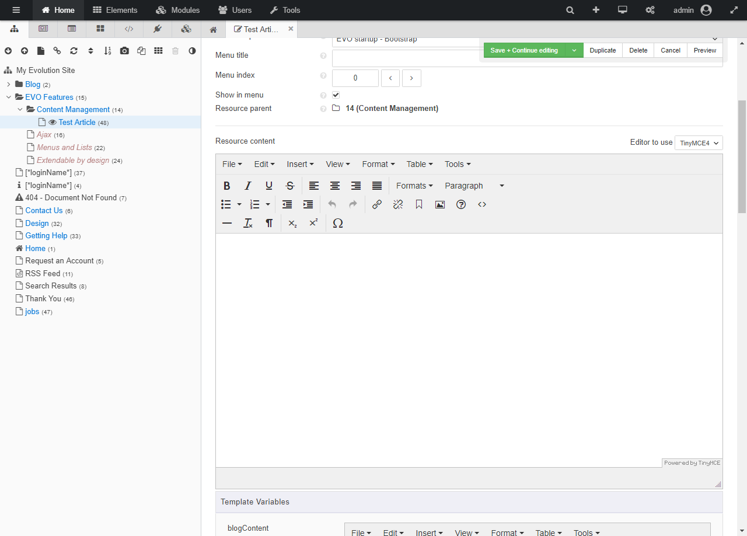747x536 pixels.
Task: Toggle dark theme with the contrast icon
Action: click(x=192, y=51)
